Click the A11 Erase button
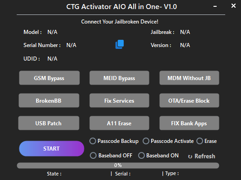Image resolution: width=241 pixels, height=180 pixels. pos(119,123)
